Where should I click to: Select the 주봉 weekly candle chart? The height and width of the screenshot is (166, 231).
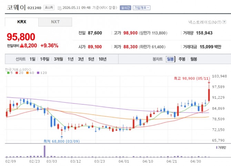click(182, 59)
